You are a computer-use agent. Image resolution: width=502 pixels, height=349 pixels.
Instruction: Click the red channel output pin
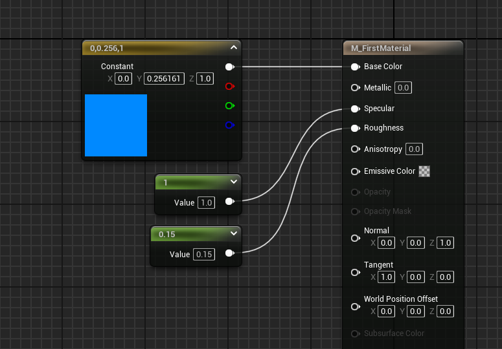[229, 86]
